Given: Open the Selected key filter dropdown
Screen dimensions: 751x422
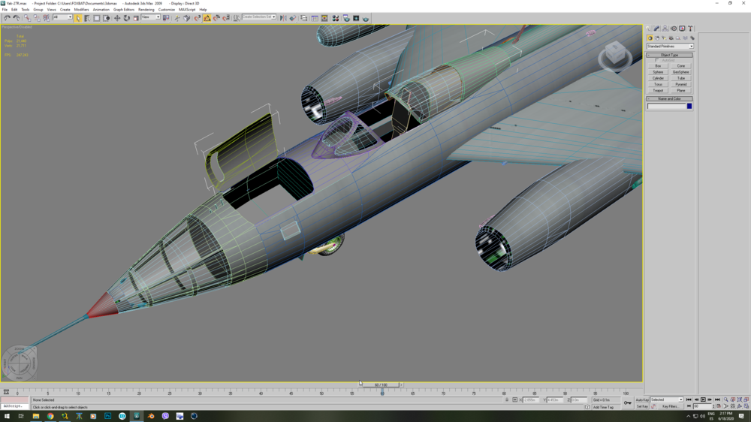Looking at the screenshot, I should 666,399.
